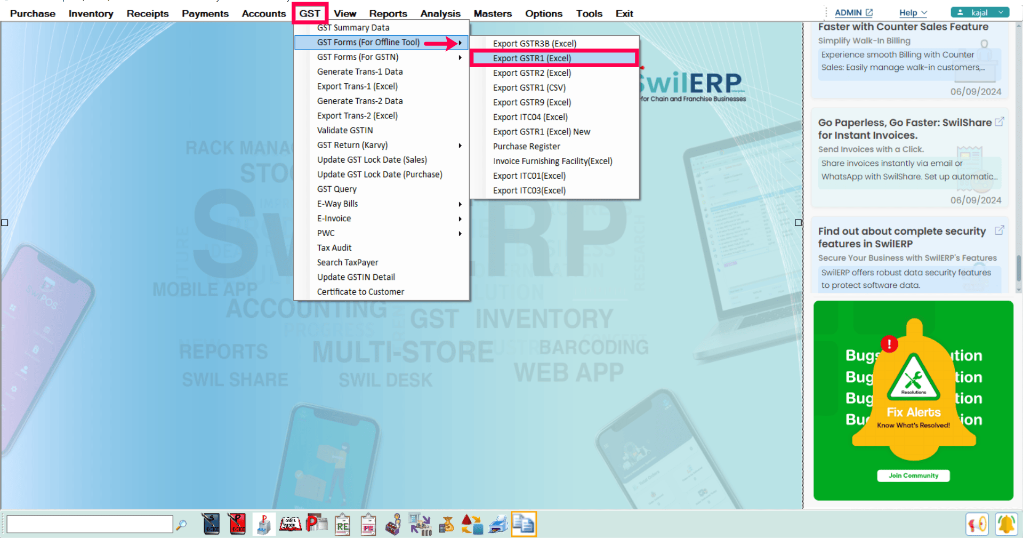Select Invoice Furnishing Facility(Excel)
Viewport: 1023px width, 538px height.
click(x=554, y=161)
